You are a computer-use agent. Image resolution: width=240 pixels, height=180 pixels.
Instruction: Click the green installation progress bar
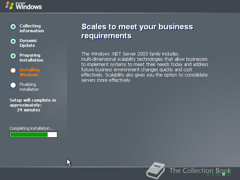[x=33, y=135]
